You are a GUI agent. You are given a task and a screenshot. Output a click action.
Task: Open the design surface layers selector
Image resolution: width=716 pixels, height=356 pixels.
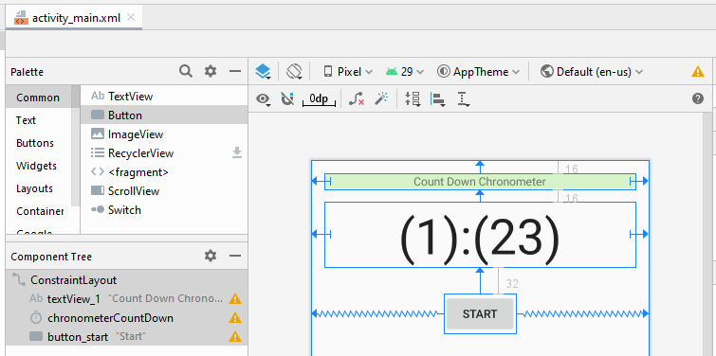click(x=263, y=72)
